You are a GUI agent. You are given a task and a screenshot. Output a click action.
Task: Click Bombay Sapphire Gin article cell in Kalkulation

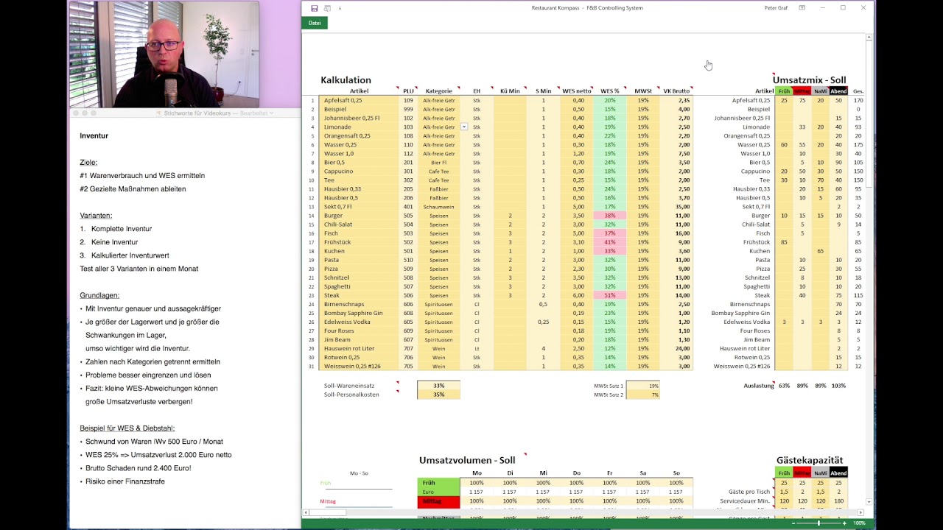click(359, 313)
